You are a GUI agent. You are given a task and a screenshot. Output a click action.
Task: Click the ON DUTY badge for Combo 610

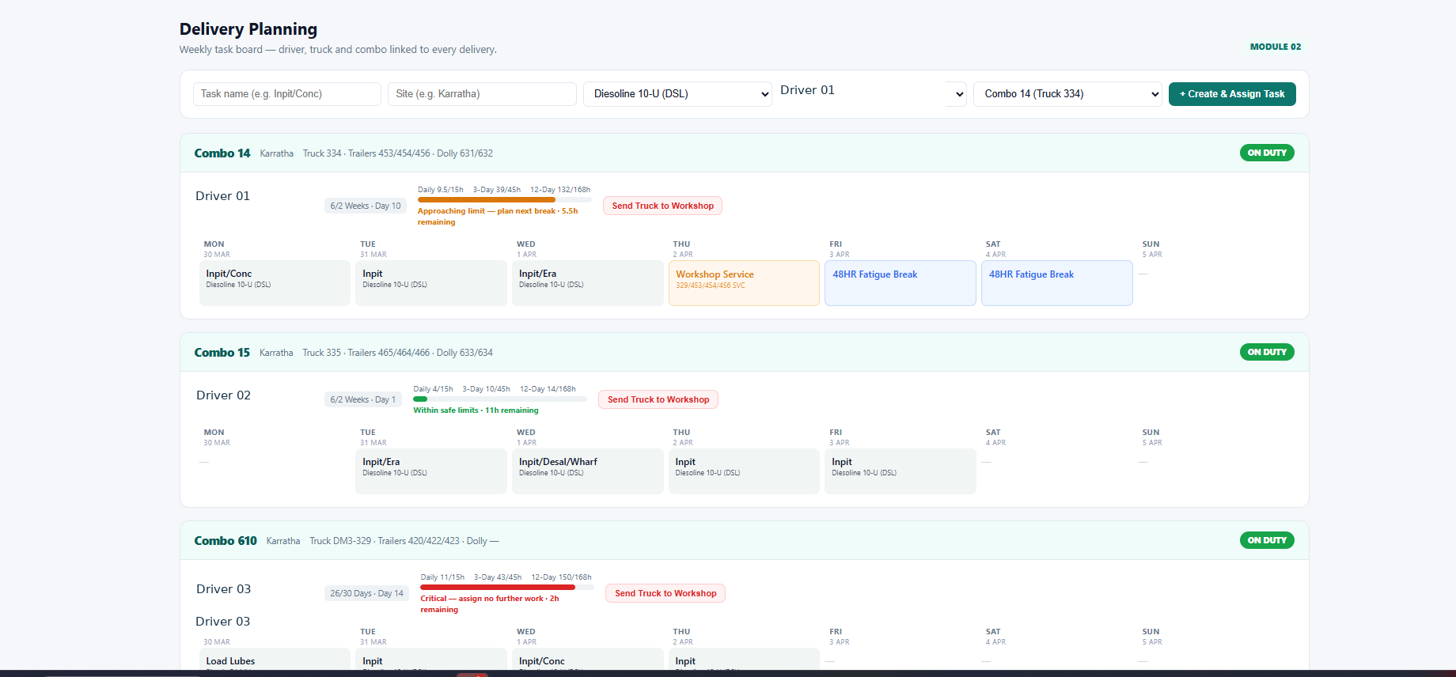pyautogui.click(x=1267, y=540)
